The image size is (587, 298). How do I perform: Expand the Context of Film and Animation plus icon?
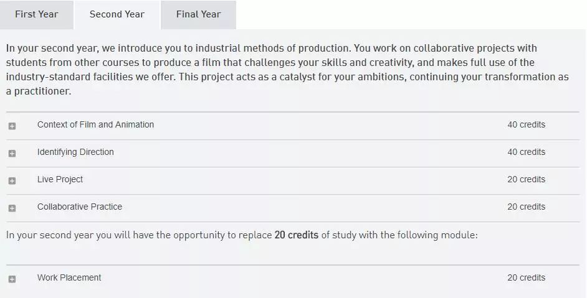[12, 126]
